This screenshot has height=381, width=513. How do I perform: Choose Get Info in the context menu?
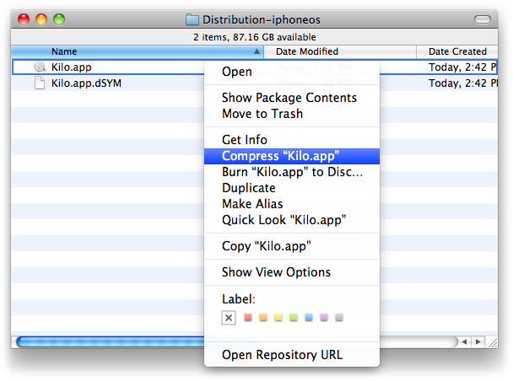[x=245, y=140]
